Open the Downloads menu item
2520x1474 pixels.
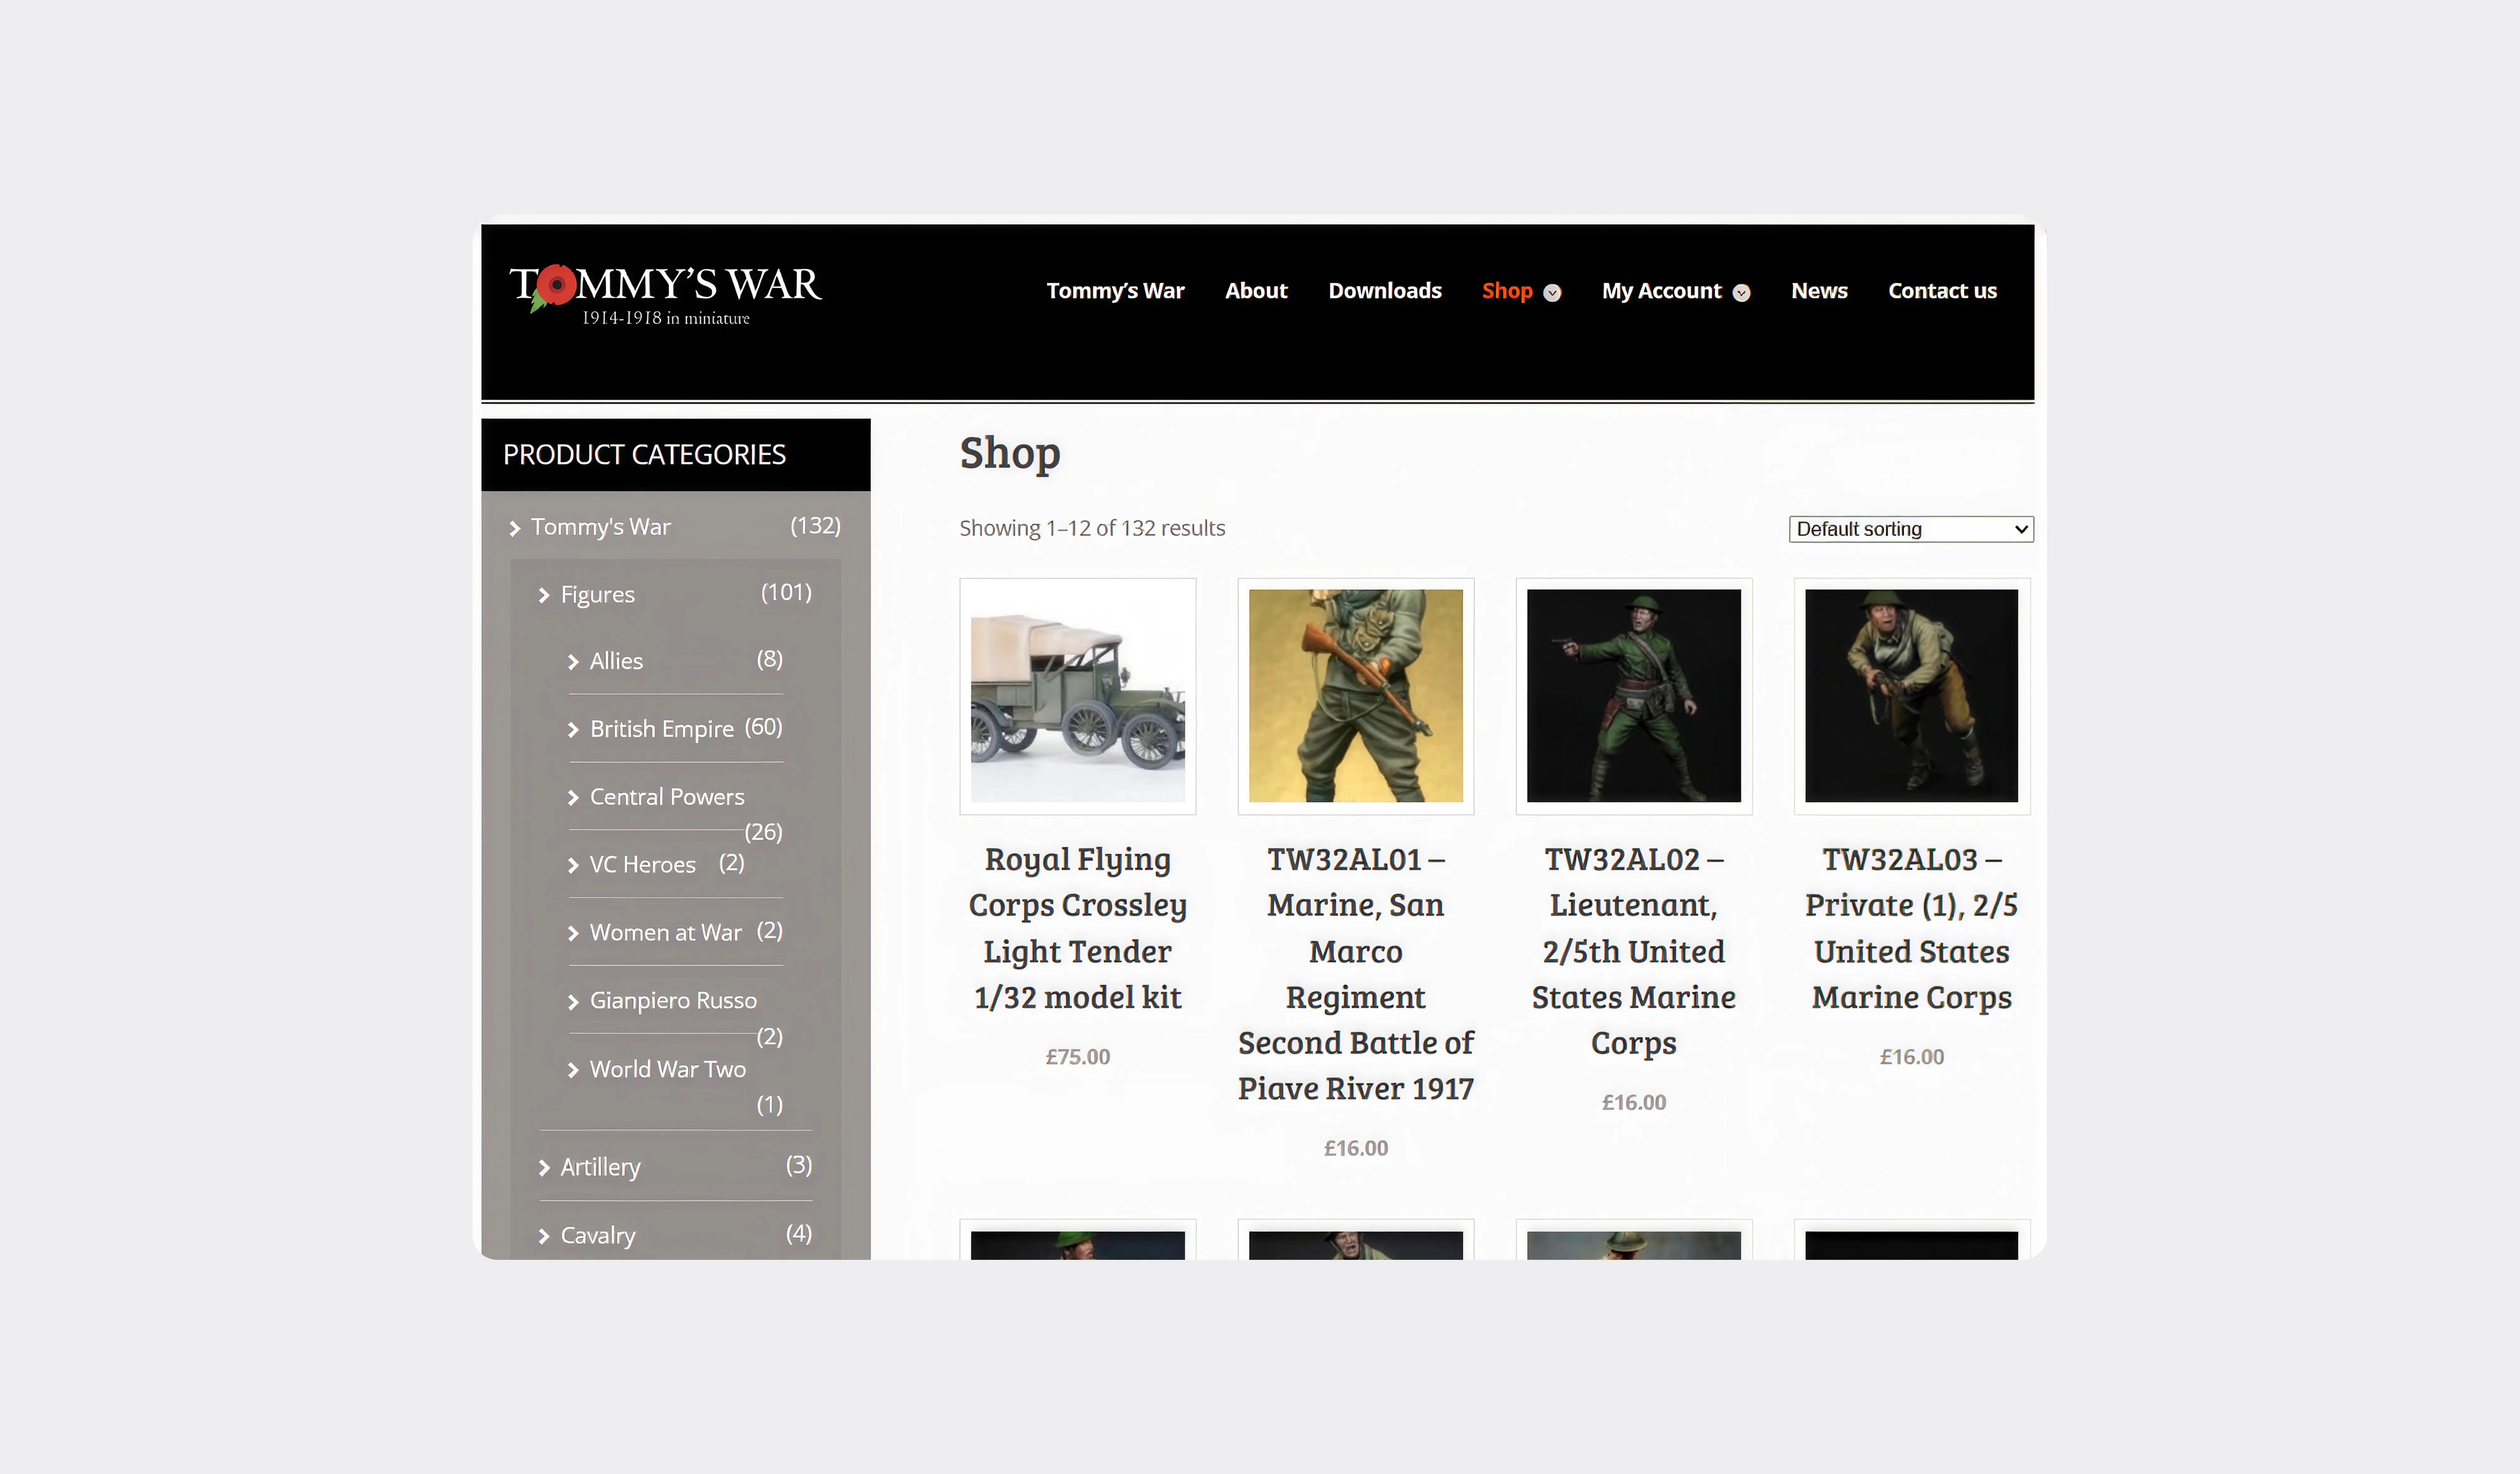pyautogui.click(x=1385, y=291)
